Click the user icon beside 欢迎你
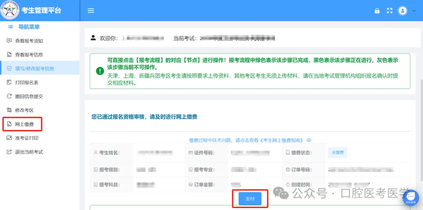The width and height of the screenshot is (423, 210). pos(93,38)
